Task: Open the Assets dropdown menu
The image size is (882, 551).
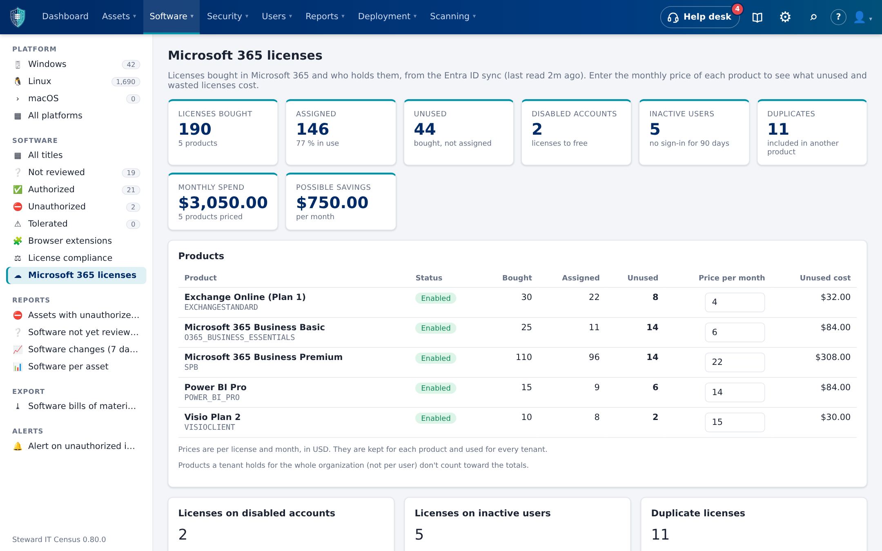Action: tap(119, 16)
